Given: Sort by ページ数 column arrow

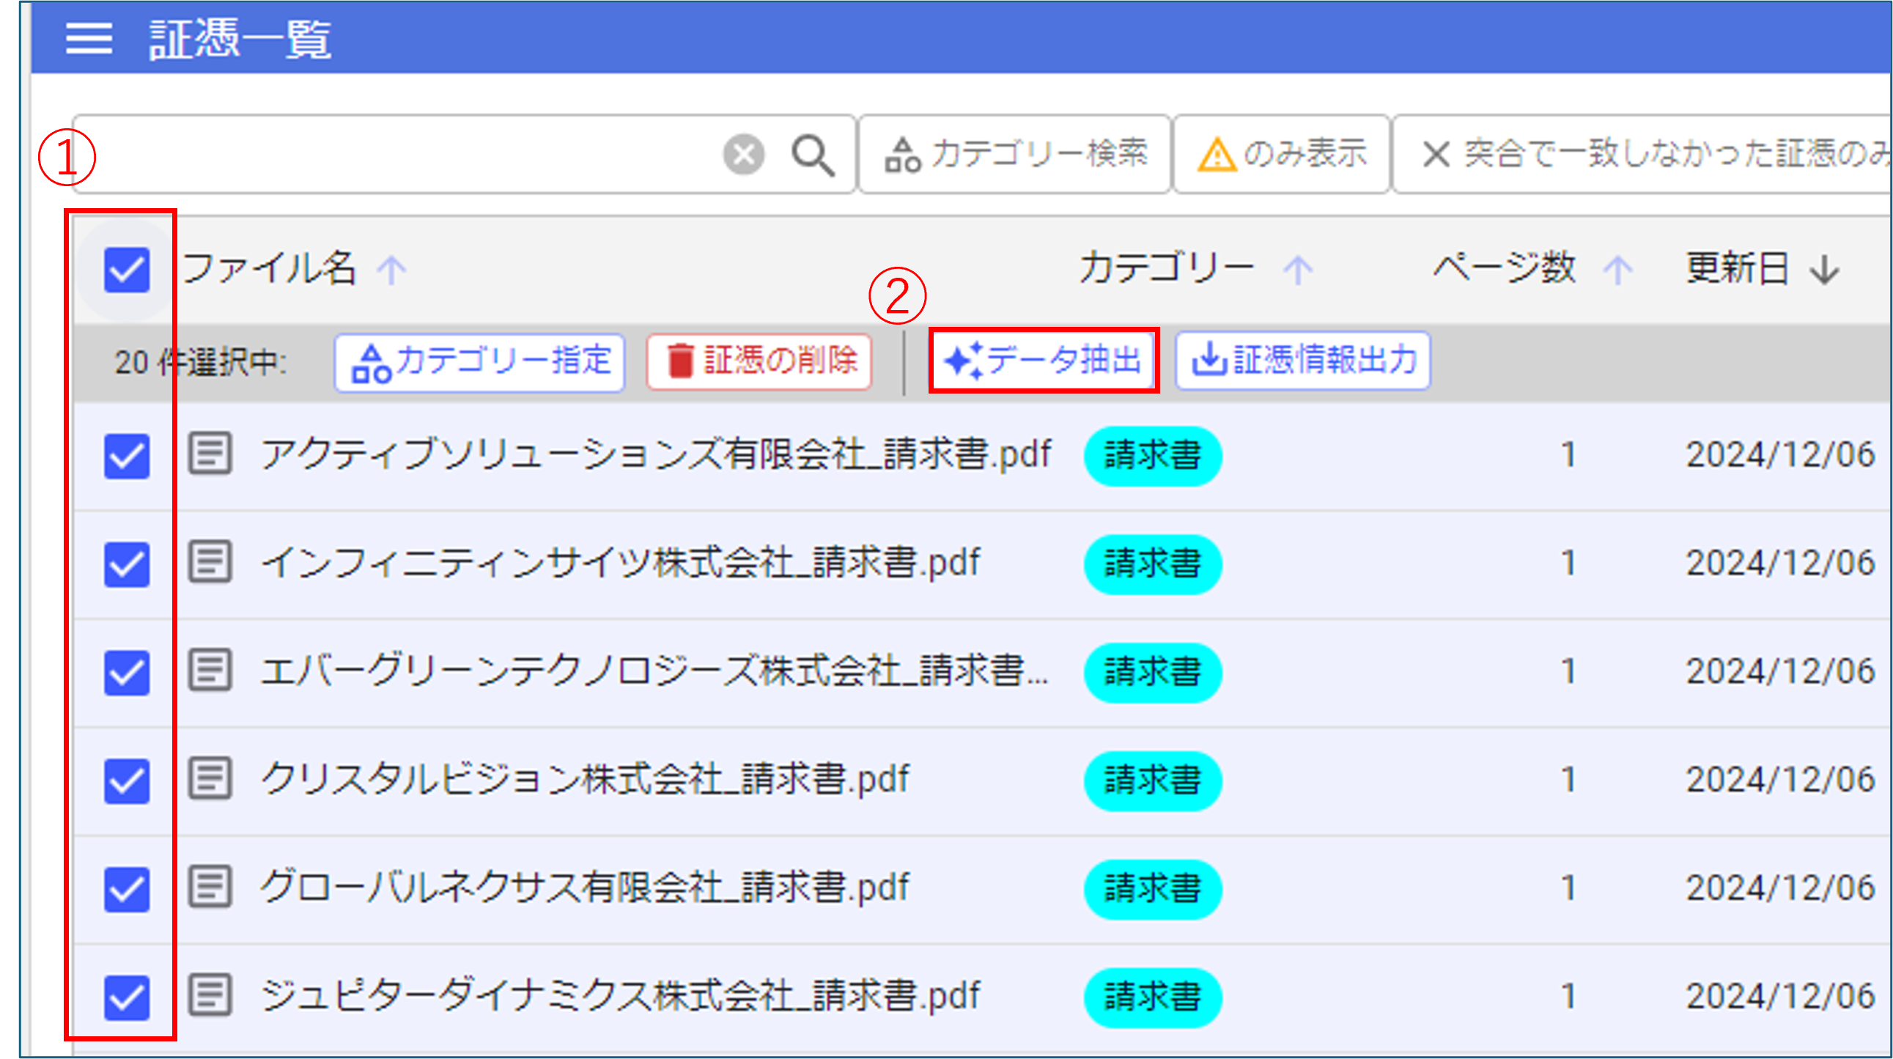Looking at the screenshot, I should (1617, 270).
